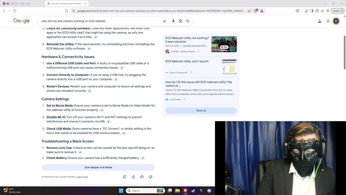Open Task View on the taskbar
346x195 pixels.
(169, 191)
